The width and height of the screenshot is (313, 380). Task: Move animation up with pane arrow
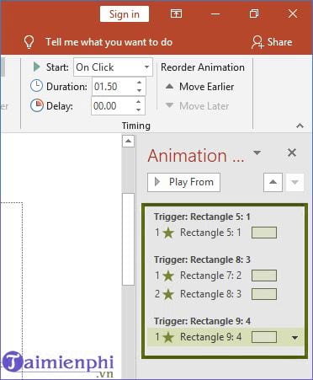tap(273, 182)
